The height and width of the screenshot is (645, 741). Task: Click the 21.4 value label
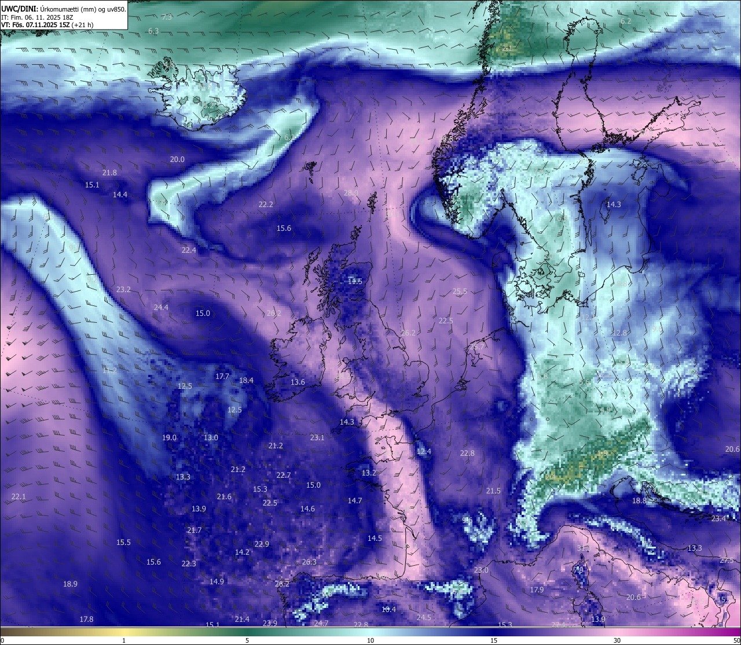pyautogui.click(x=242, y=619)
